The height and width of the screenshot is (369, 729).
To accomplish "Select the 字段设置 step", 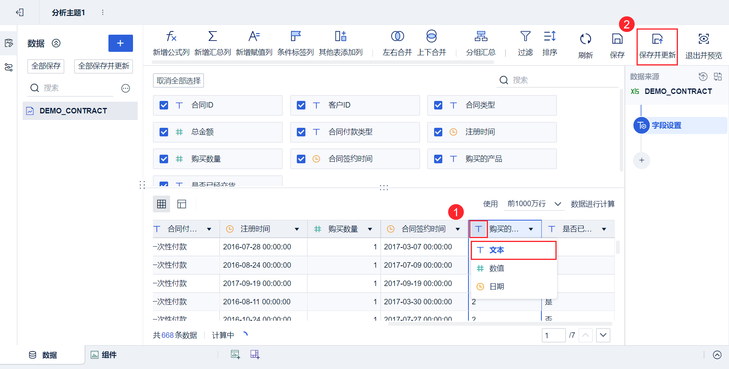I will point(680,125).
